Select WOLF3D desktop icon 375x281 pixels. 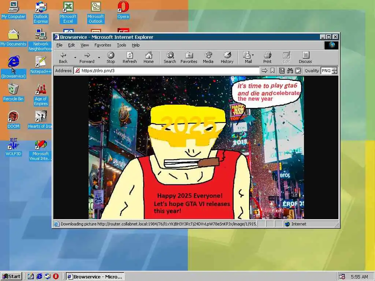tap(14, 147)
